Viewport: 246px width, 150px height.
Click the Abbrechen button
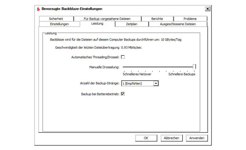(x=172, y=138)
